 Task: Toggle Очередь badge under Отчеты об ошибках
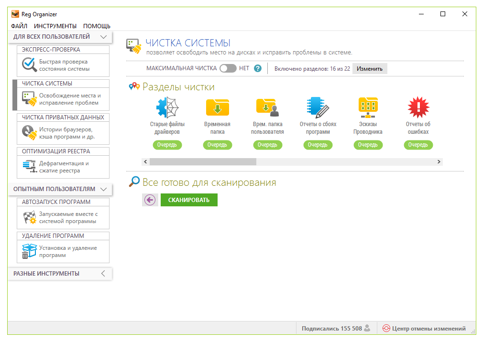coord(418,145)
